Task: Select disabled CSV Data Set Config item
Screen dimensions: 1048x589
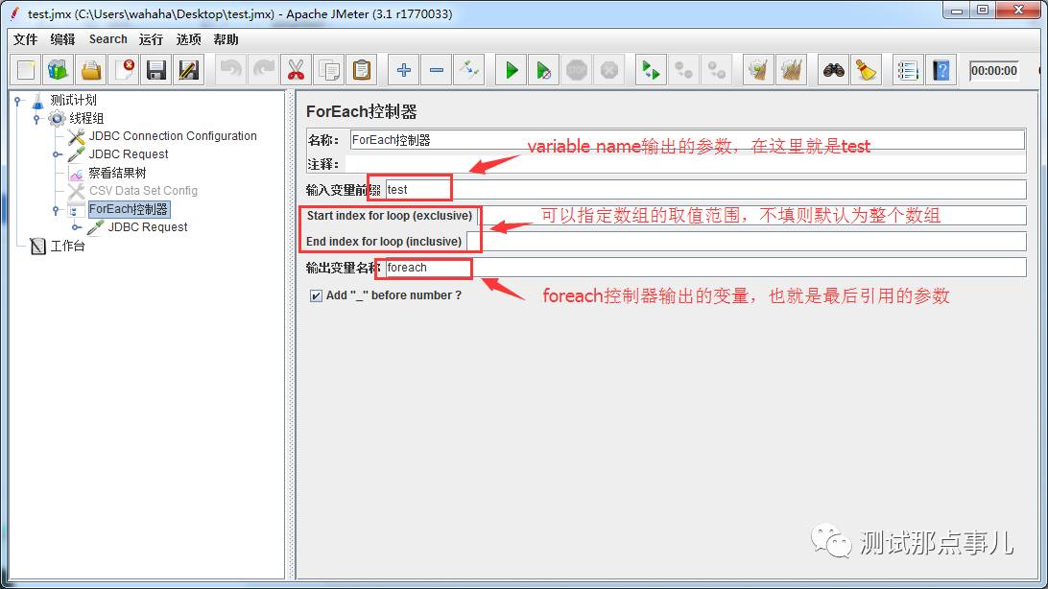Action: [x=143, y=191]
